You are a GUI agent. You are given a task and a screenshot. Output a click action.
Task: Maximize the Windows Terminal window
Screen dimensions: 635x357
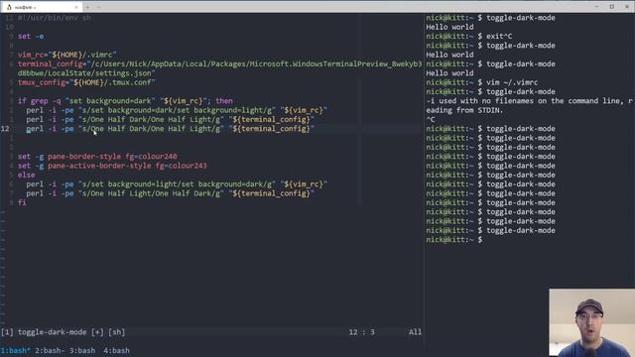[612, 7]
